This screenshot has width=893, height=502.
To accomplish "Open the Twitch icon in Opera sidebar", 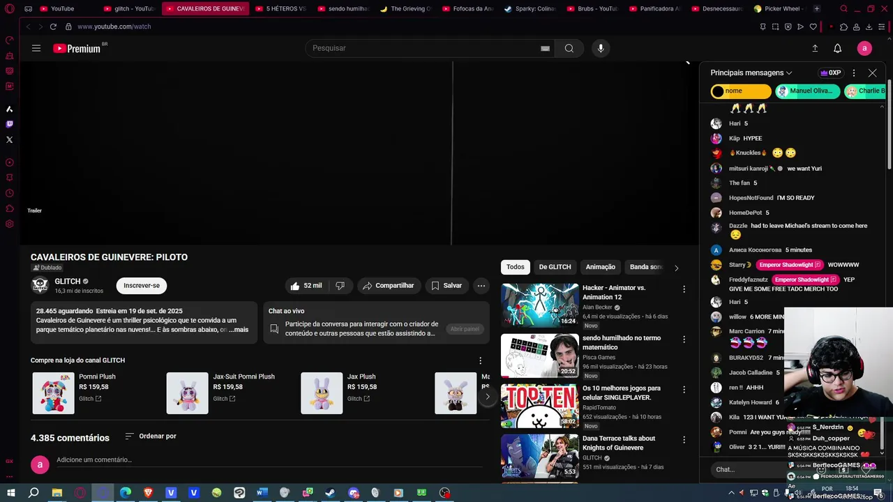I will (x=9, y=124).
